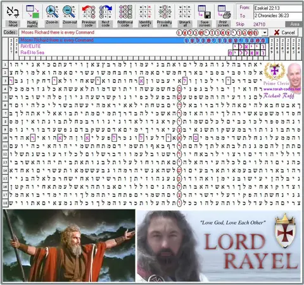Select the highlighted Moses Richard code entry
Image resolution: width=304 pixels, height=285 pixels.
click(x=144, y=41)
